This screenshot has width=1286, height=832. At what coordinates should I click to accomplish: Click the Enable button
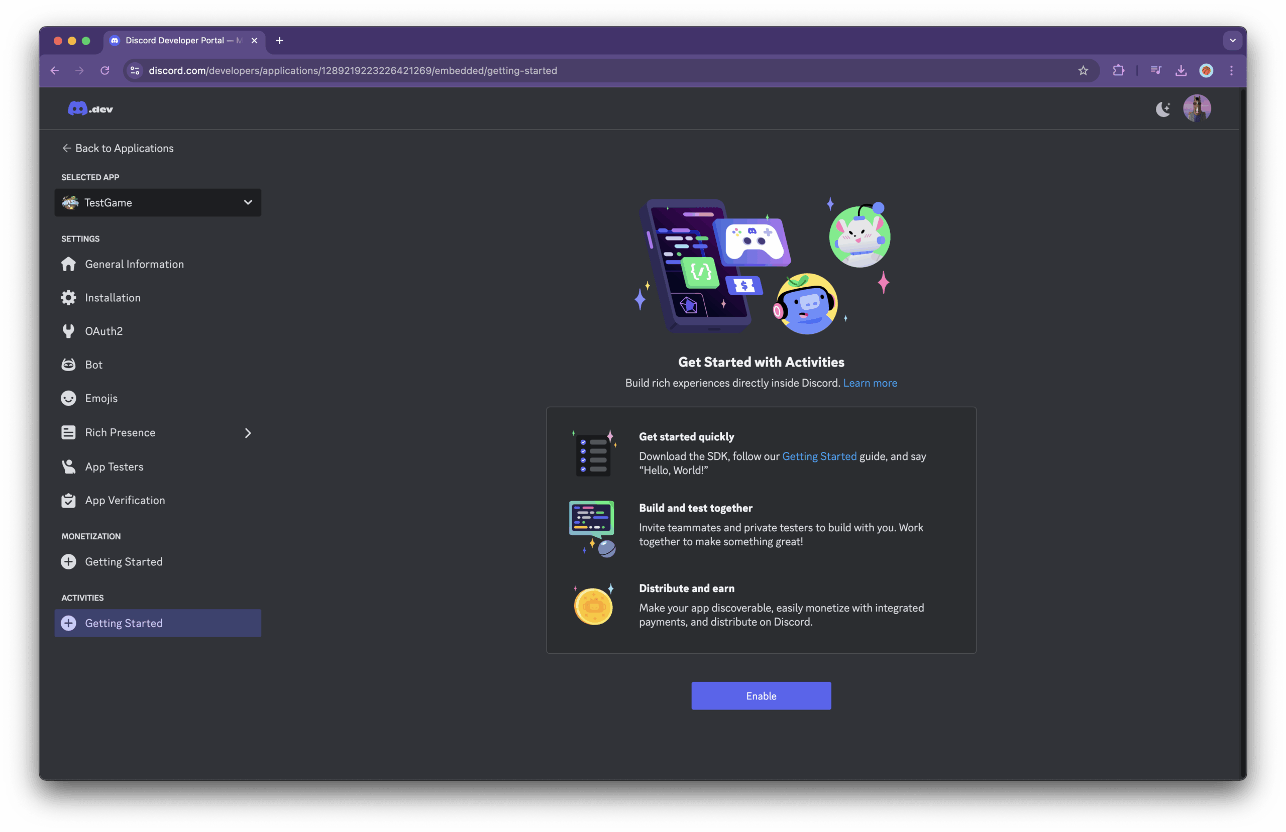coord(762,696)
